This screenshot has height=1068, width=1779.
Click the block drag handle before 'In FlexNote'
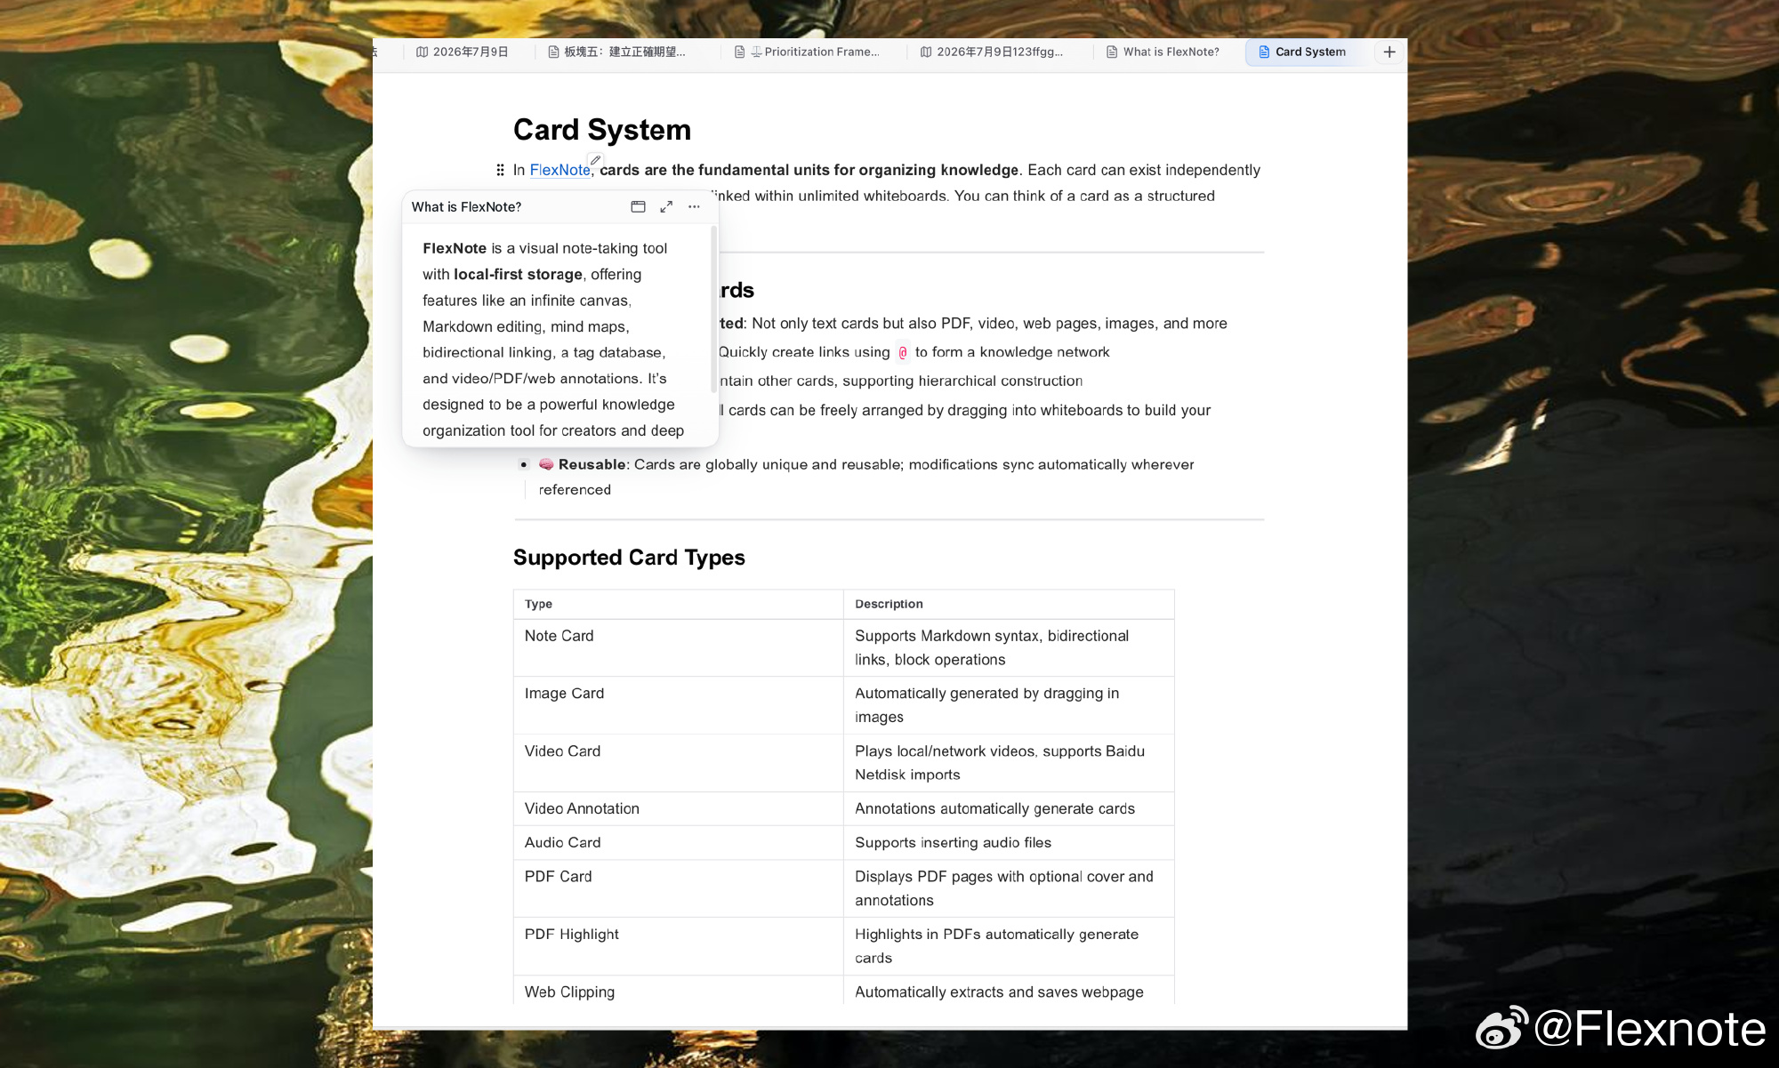tap(500, 170)
